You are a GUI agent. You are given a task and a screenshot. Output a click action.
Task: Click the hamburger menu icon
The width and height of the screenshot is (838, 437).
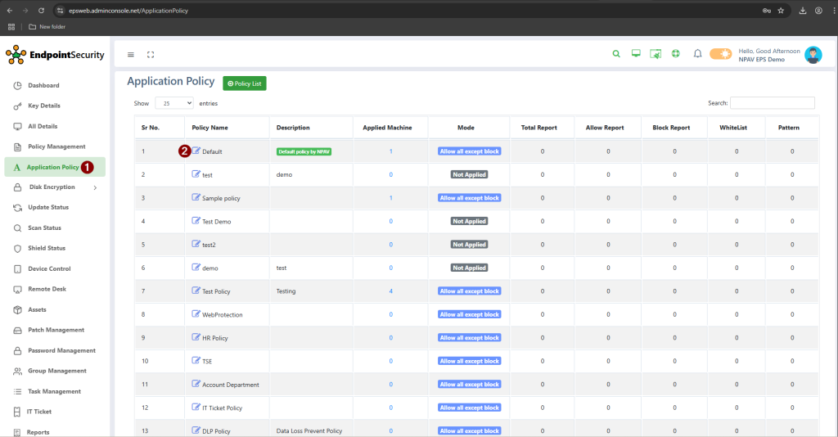click(130, 55)
